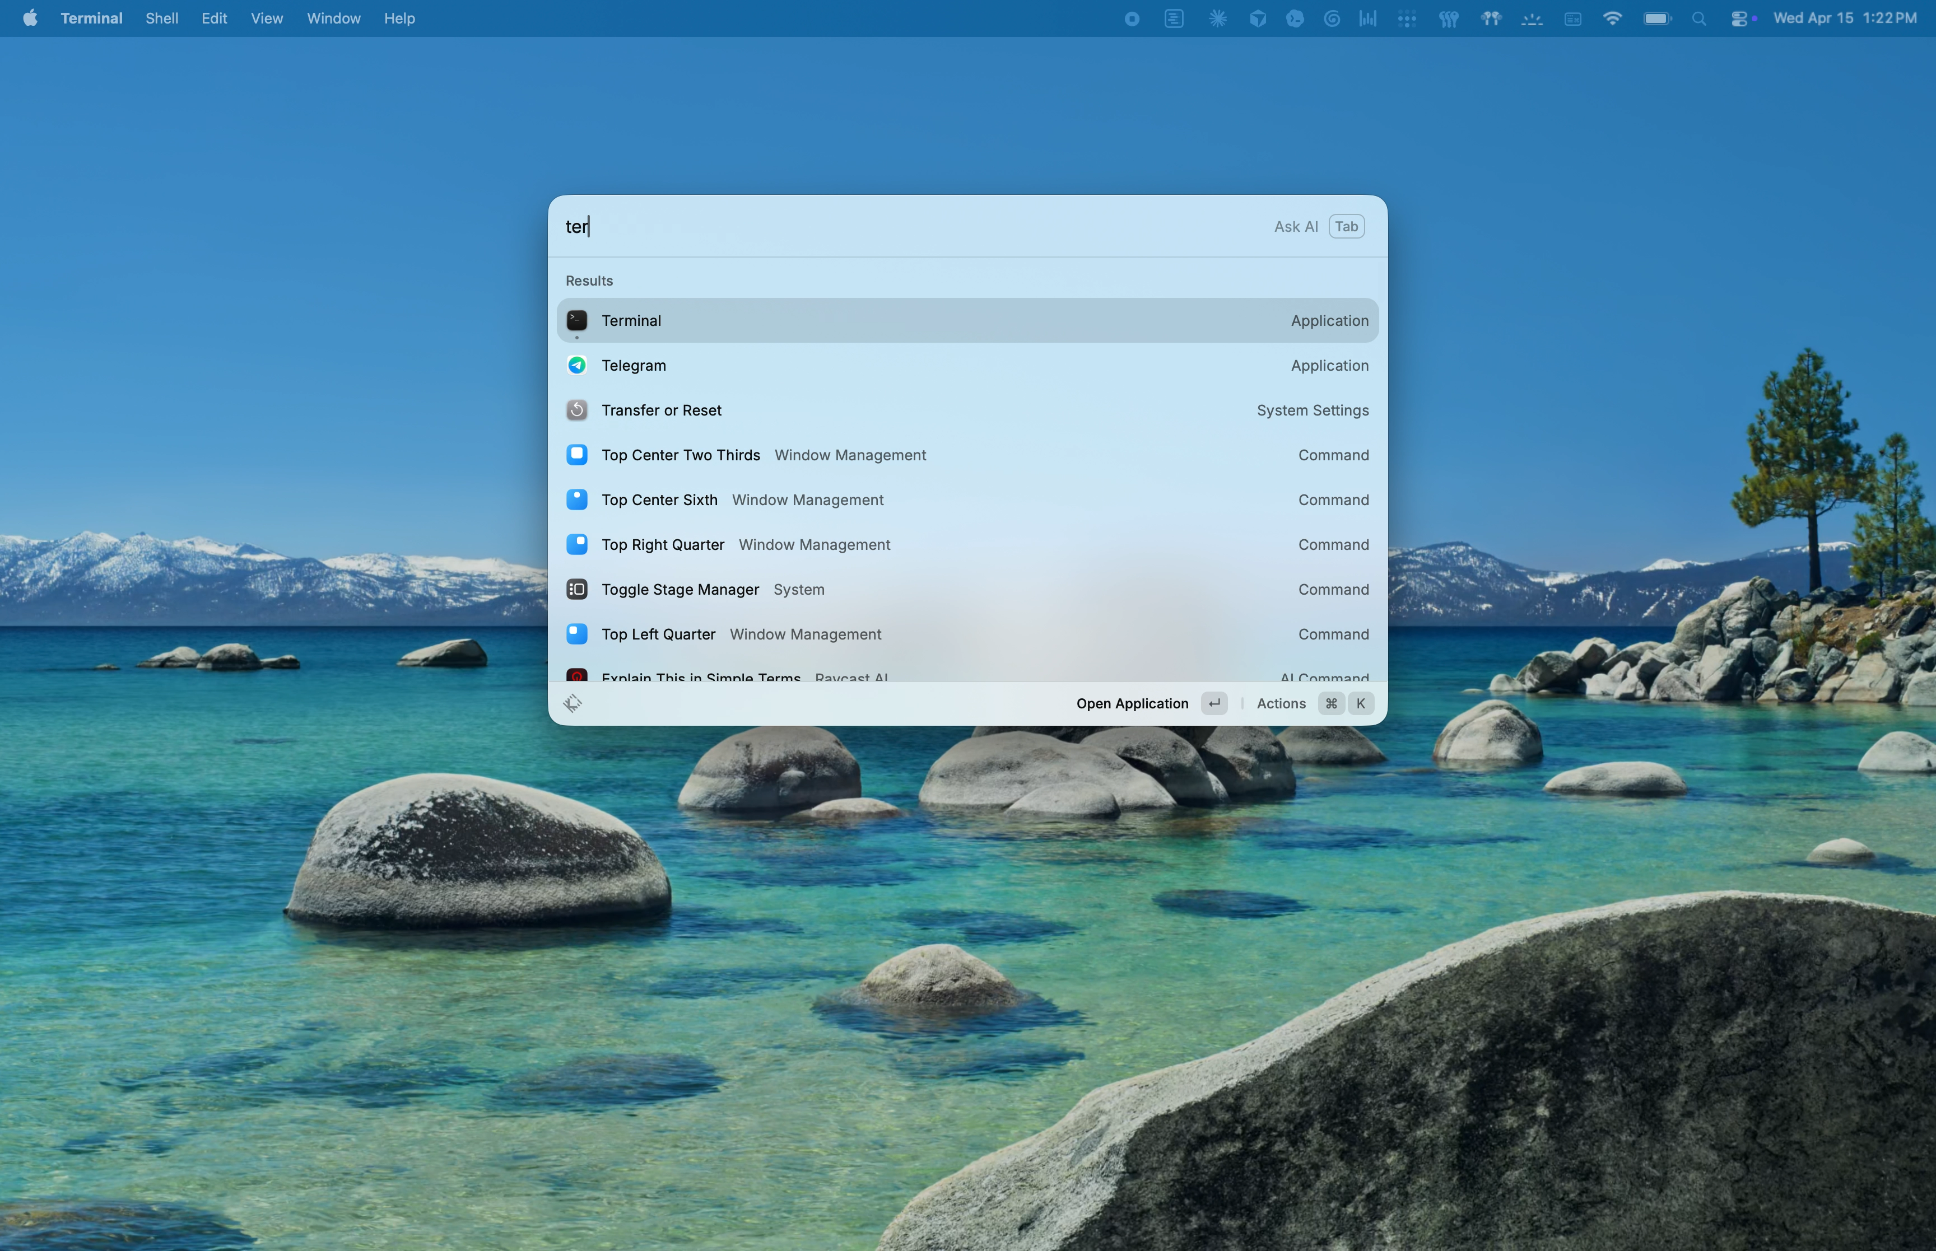Open the Wi-Fi icon in the menu bar

point(1613,18)
